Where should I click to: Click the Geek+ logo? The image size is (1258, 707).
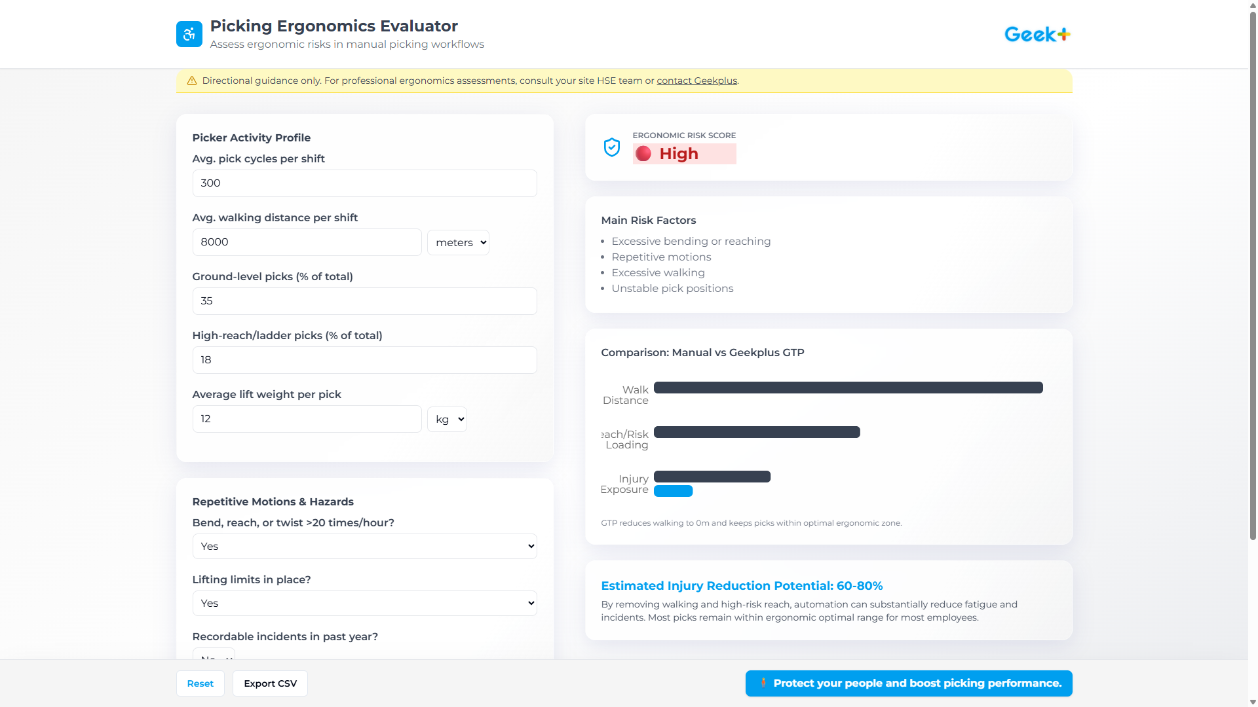pos(1037,33)
